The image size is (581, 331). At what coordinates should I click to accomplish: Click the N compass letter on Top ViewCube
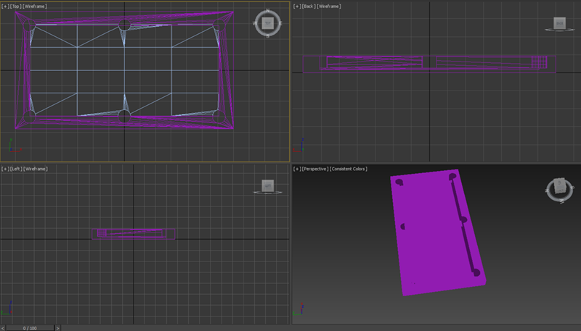pos(268,12)
